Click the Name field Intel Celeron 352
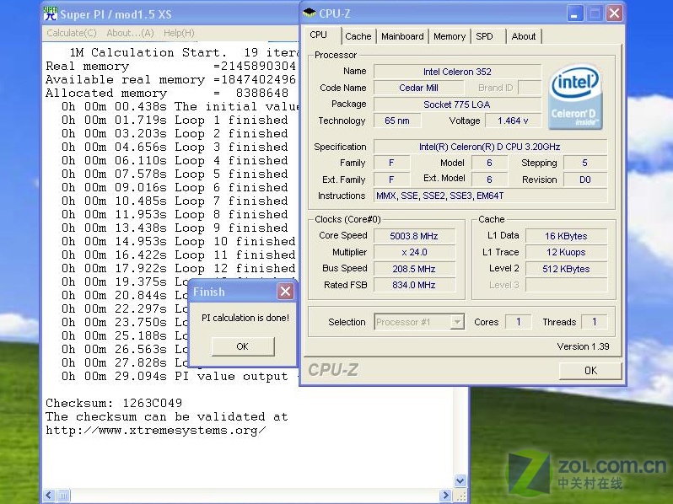 [457, 72]
